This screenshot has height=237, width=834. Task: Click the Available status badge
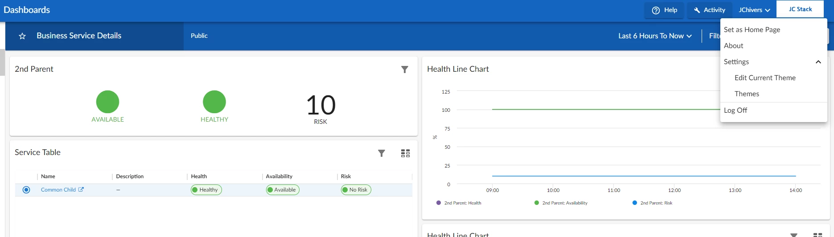tap(283, 190)
